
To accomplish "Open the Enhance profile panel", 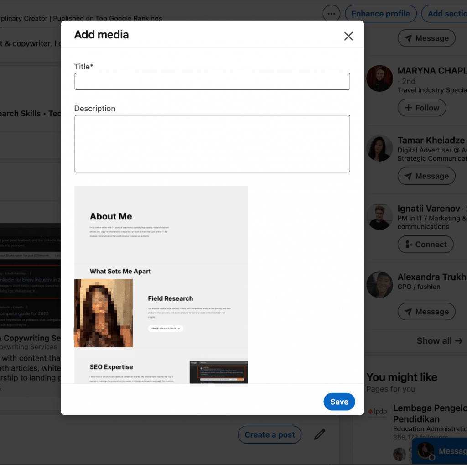I will pyautogui.click(x=380, y=13).
